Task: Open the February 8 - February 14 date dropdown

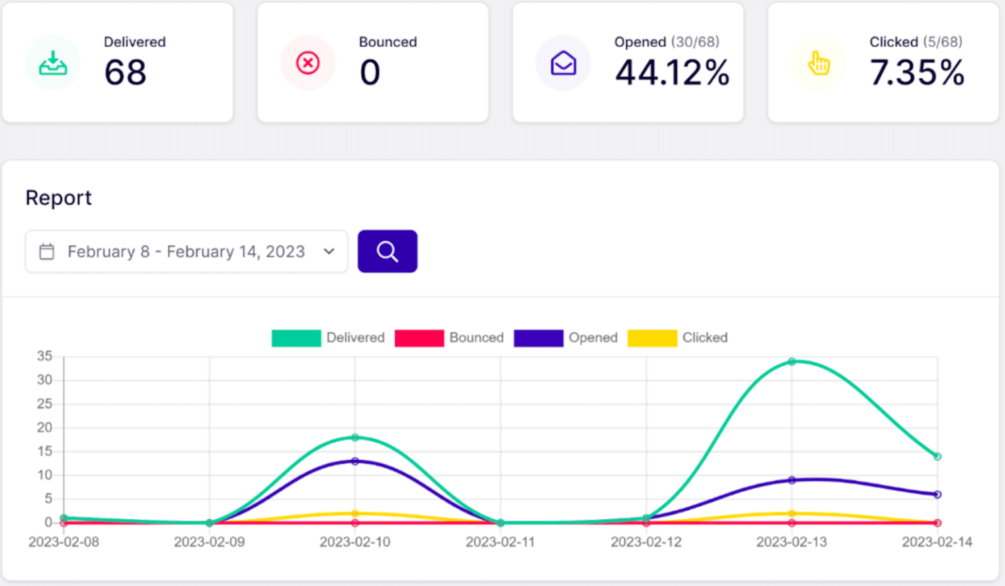Action: point(186,251)
